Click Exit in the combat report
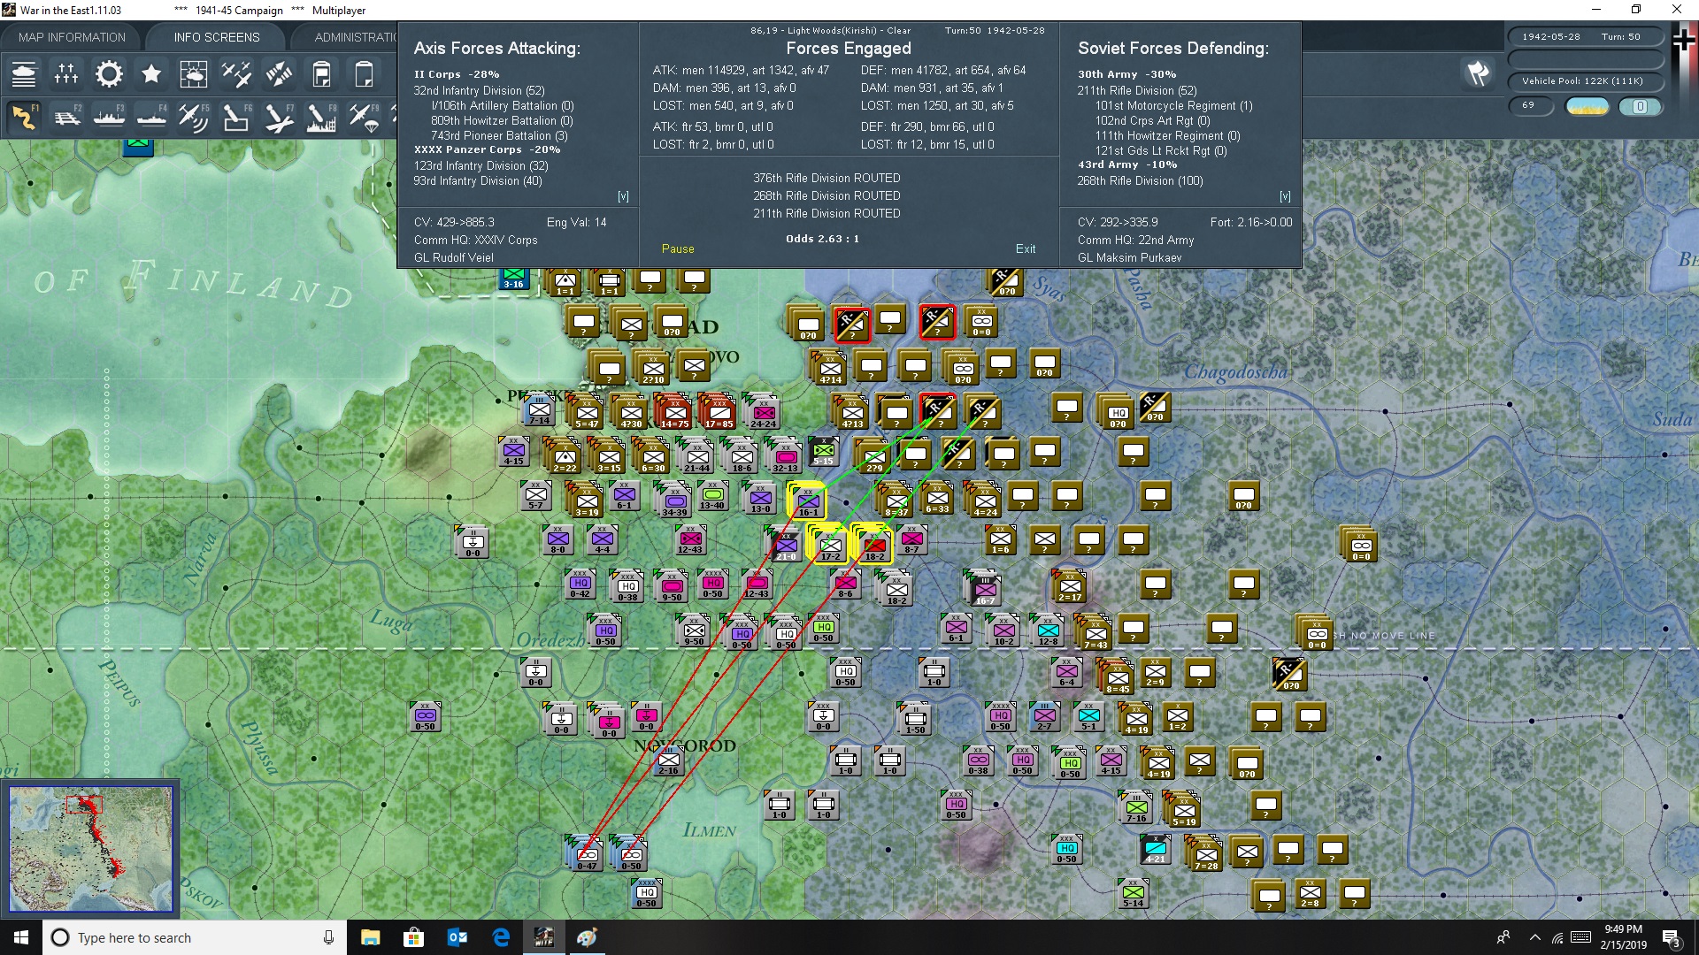This screenshot has width=1699, height=955. coord(1026,249)
